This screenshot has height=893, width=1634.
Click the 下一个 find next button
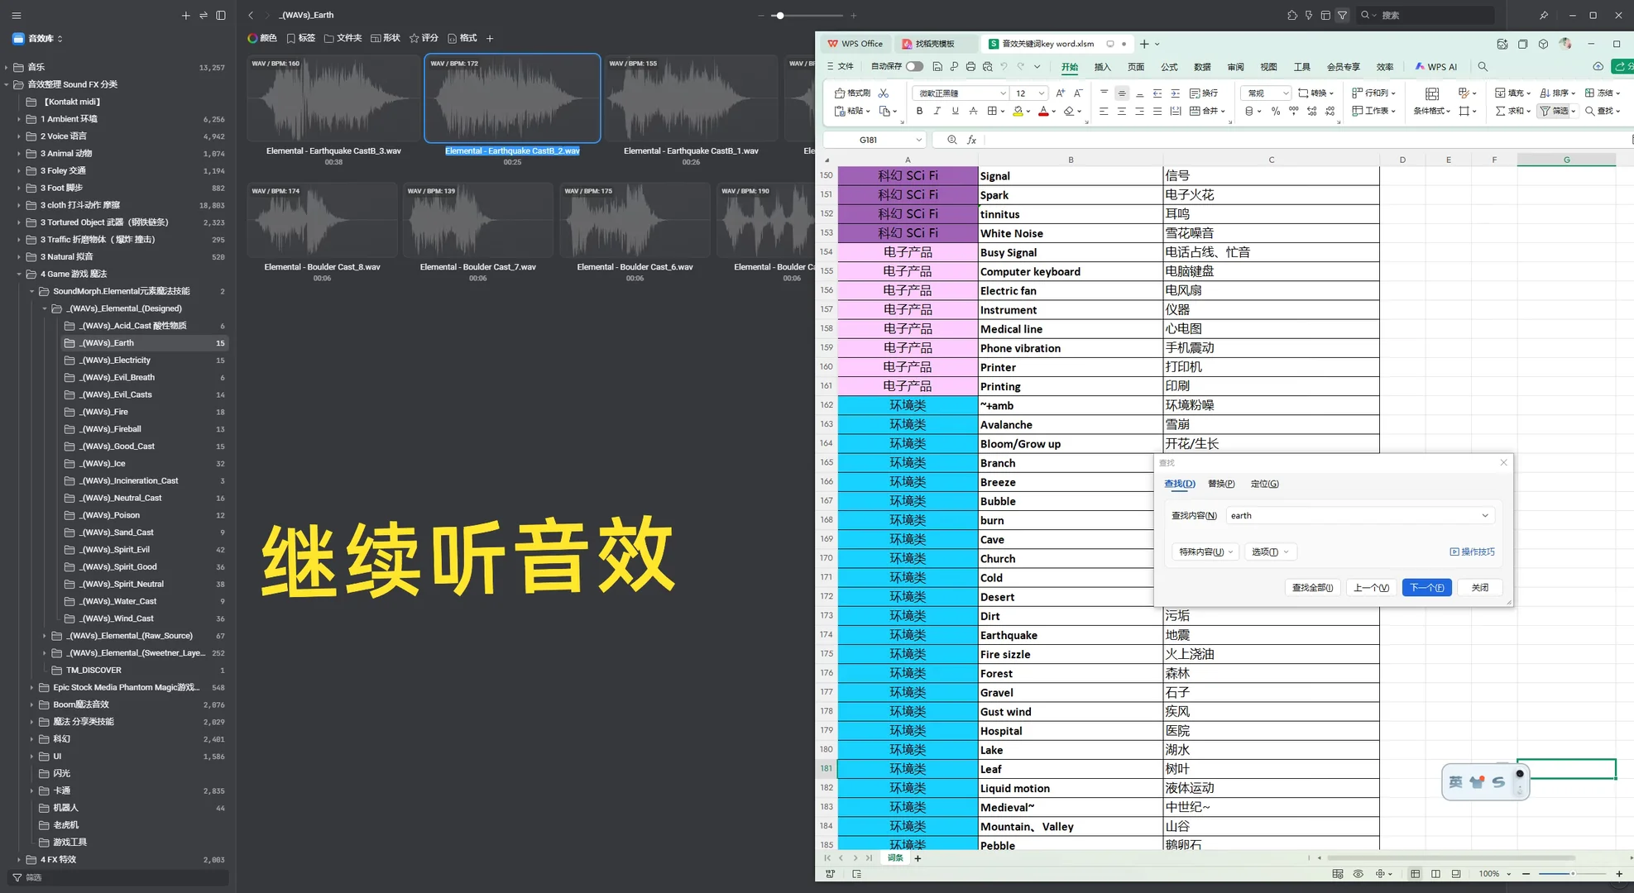click(1426, 587)
